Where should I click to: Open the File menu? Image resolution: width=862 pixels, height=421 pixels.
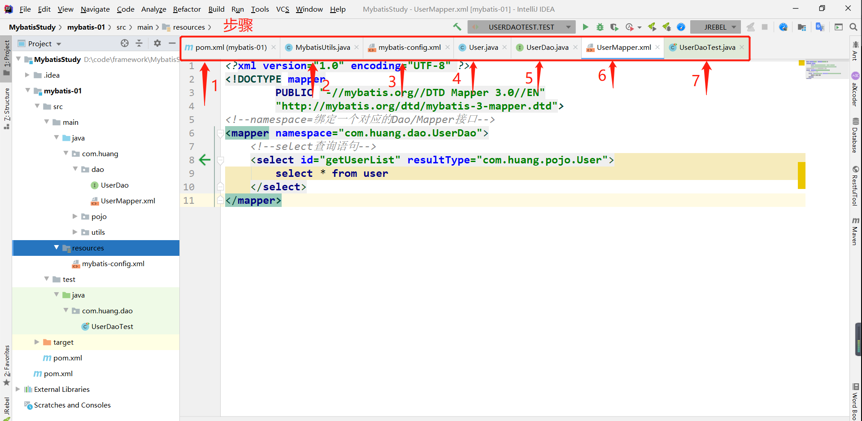25,9
